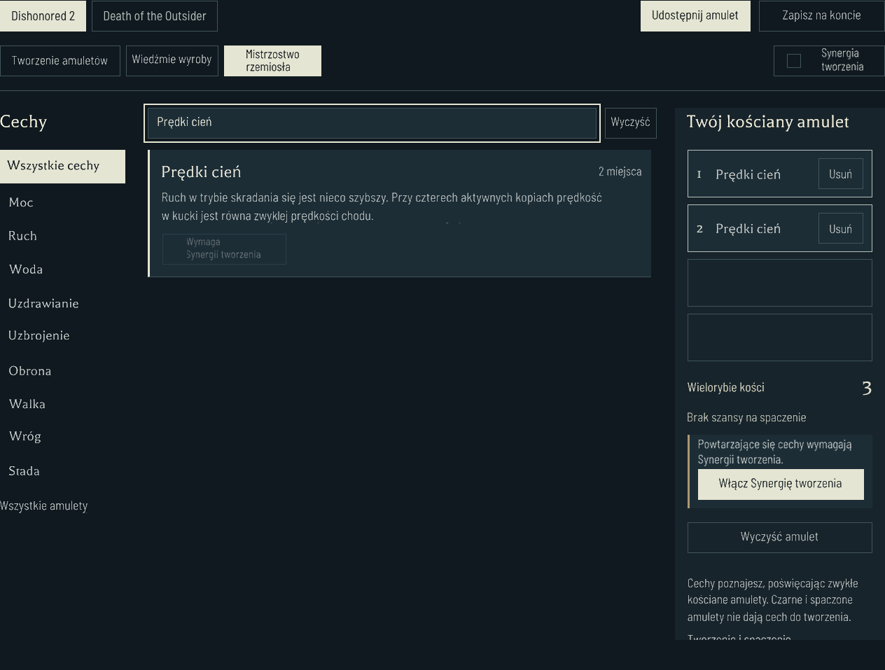885x670 pixels.
Task: Select the Tworzenie amuletów tab
Action: 60,61
